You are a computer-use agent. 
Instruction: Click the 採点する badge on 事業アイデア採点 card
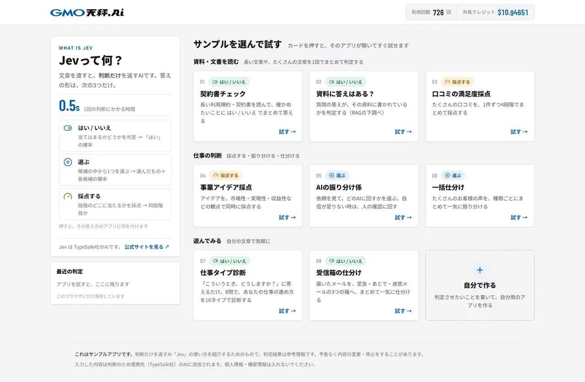point(226,175)
